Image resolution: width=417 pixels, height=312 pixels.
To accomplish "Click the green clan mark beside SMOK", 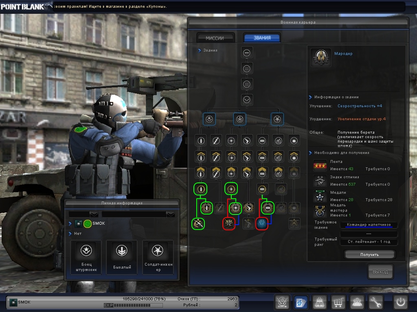I will (x=88, y=224).
